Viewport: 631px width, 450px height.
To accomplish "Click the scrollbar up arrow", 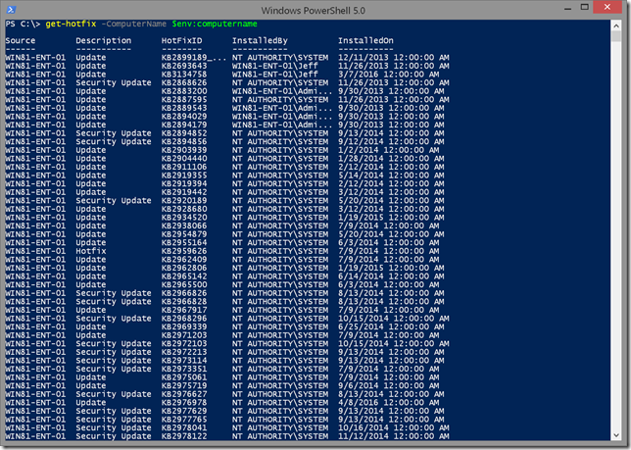I will click(616, 26).
